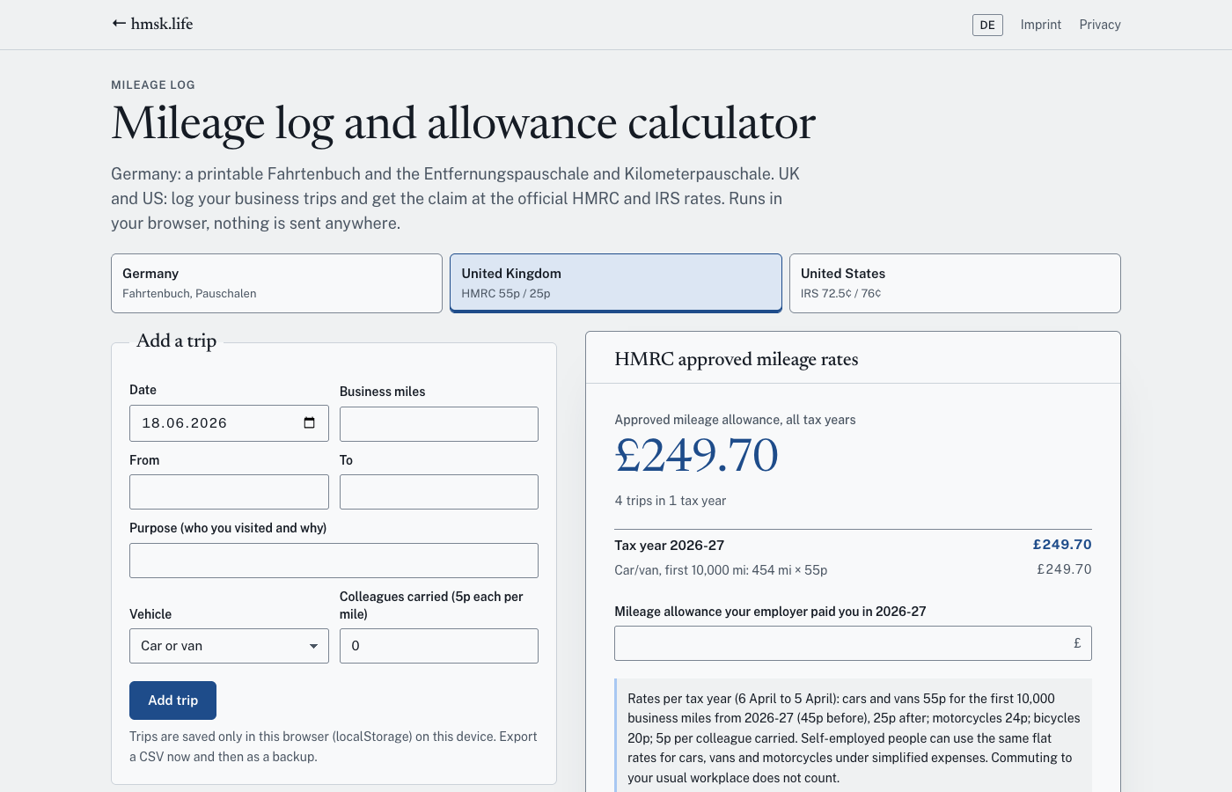
Task: Focus the Business miles input
Action: (439, 424)
